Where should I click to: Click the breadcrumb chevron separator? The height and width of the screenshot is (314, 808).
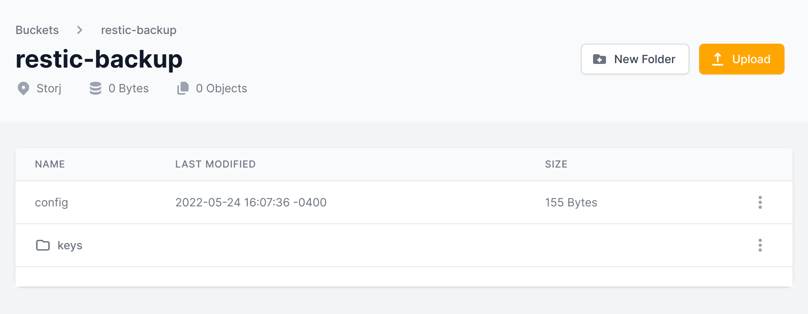(80, 30)
